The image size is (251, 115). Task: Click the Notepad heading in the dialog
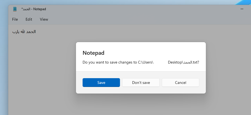(x=94, y=53)
